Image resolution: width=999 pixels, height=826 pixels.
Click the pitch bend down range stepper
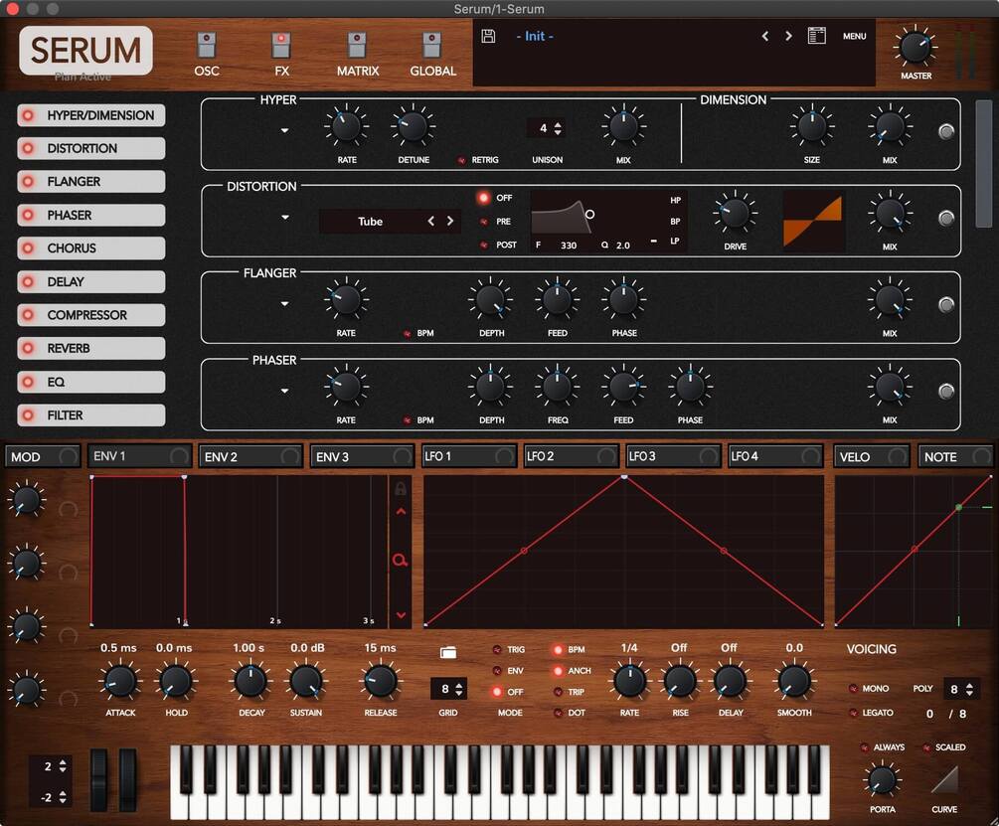63,797
